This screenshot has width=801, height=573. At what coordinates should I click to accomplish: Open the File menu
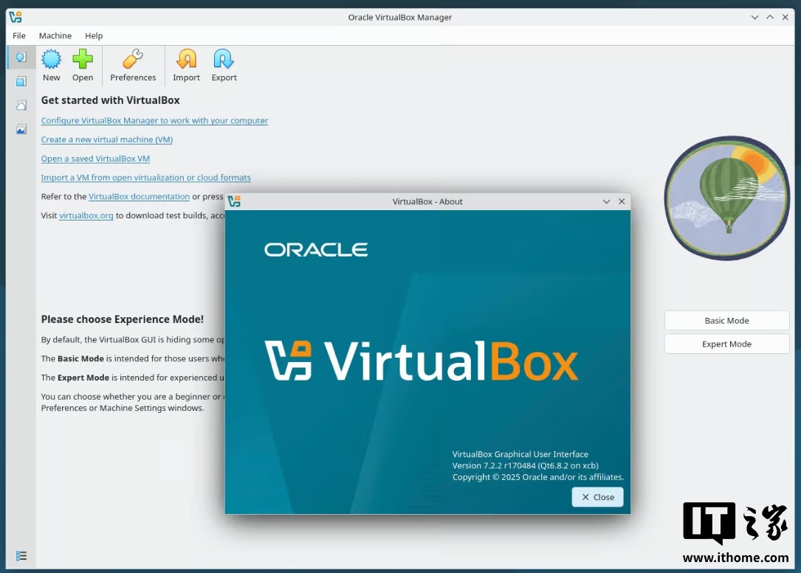18,35
